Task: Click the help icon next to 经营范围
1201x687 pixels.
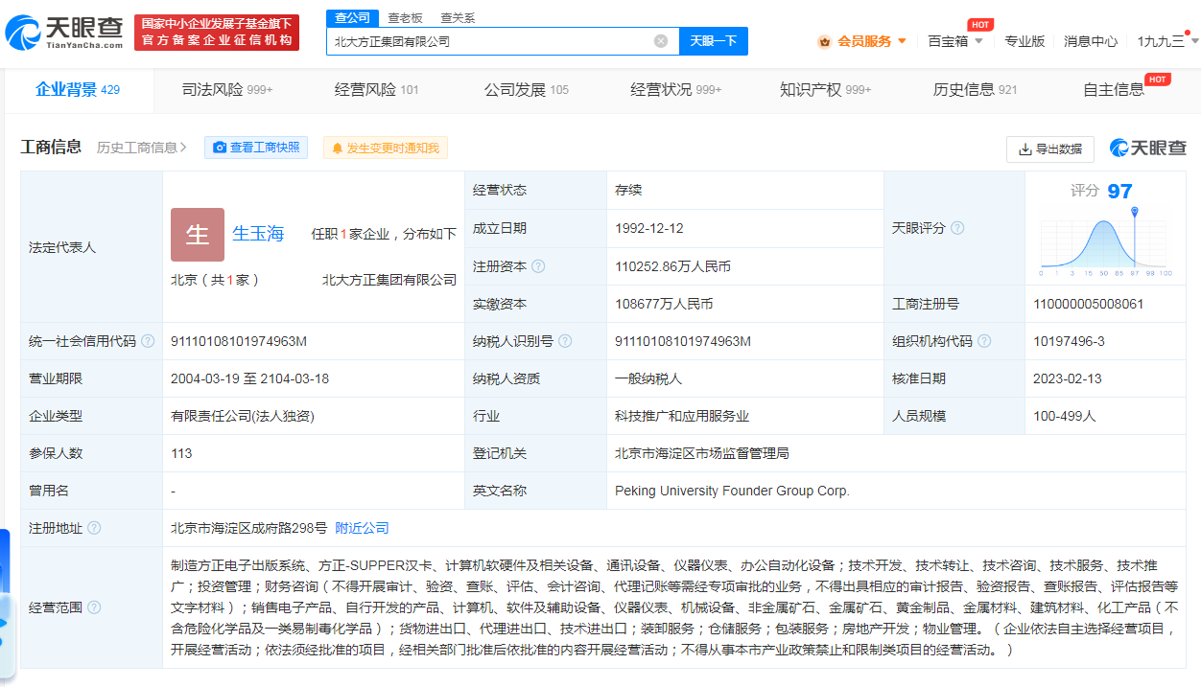Action: [94, 607]
